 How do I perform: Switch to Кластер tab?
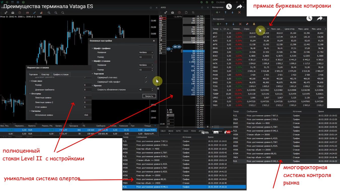pyautogui.click(x=45, y=74)
